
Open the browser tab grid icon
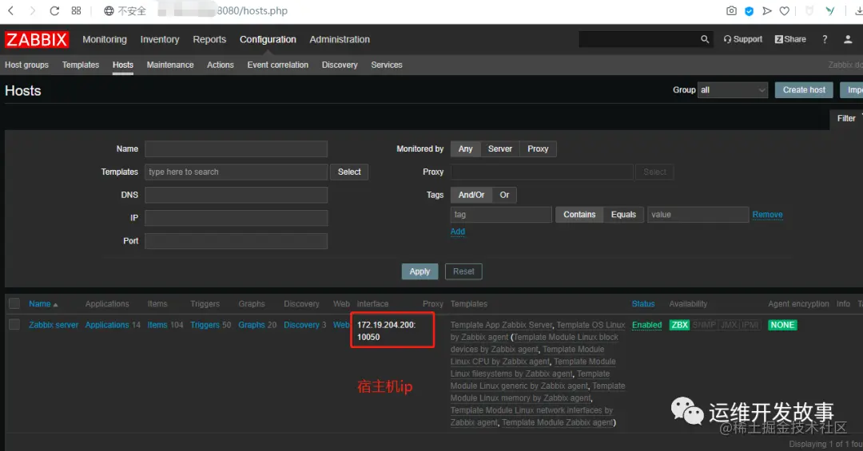(76, 10)
